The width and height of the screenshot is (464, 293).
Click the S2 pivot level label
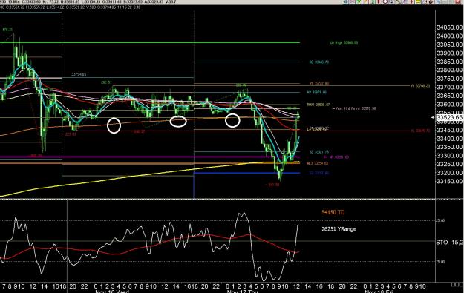318,152
